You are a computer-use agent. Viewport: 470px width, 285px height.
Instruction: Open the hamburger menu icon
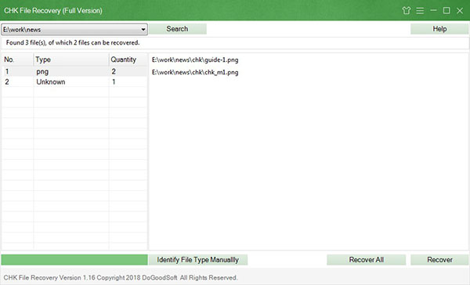coord(420,10)
